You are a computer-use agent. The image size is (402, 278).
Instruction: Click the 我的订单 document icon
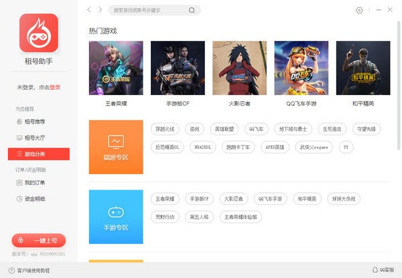point(19,183)
